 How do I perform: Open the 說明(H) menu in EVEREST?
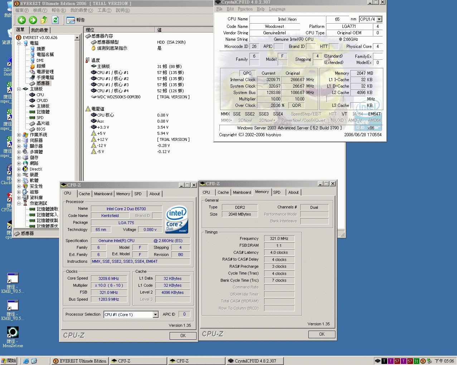click(123, 10)
